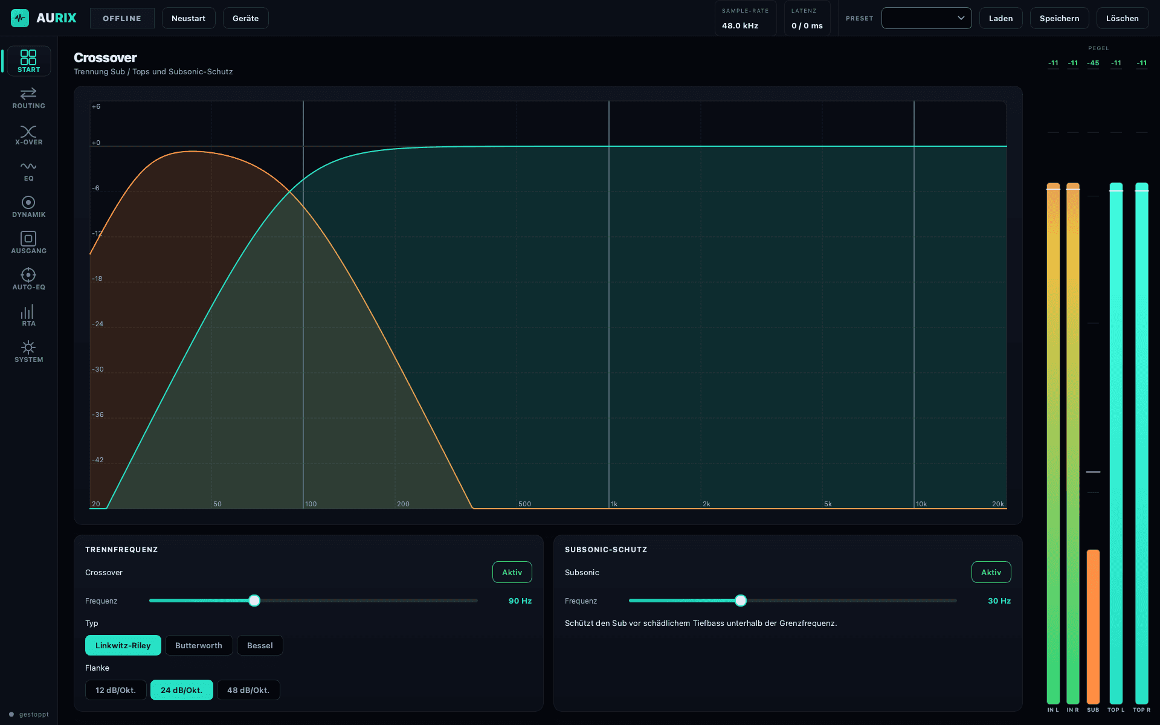Choose 24 dB/Okt. slope

[182, 690]
